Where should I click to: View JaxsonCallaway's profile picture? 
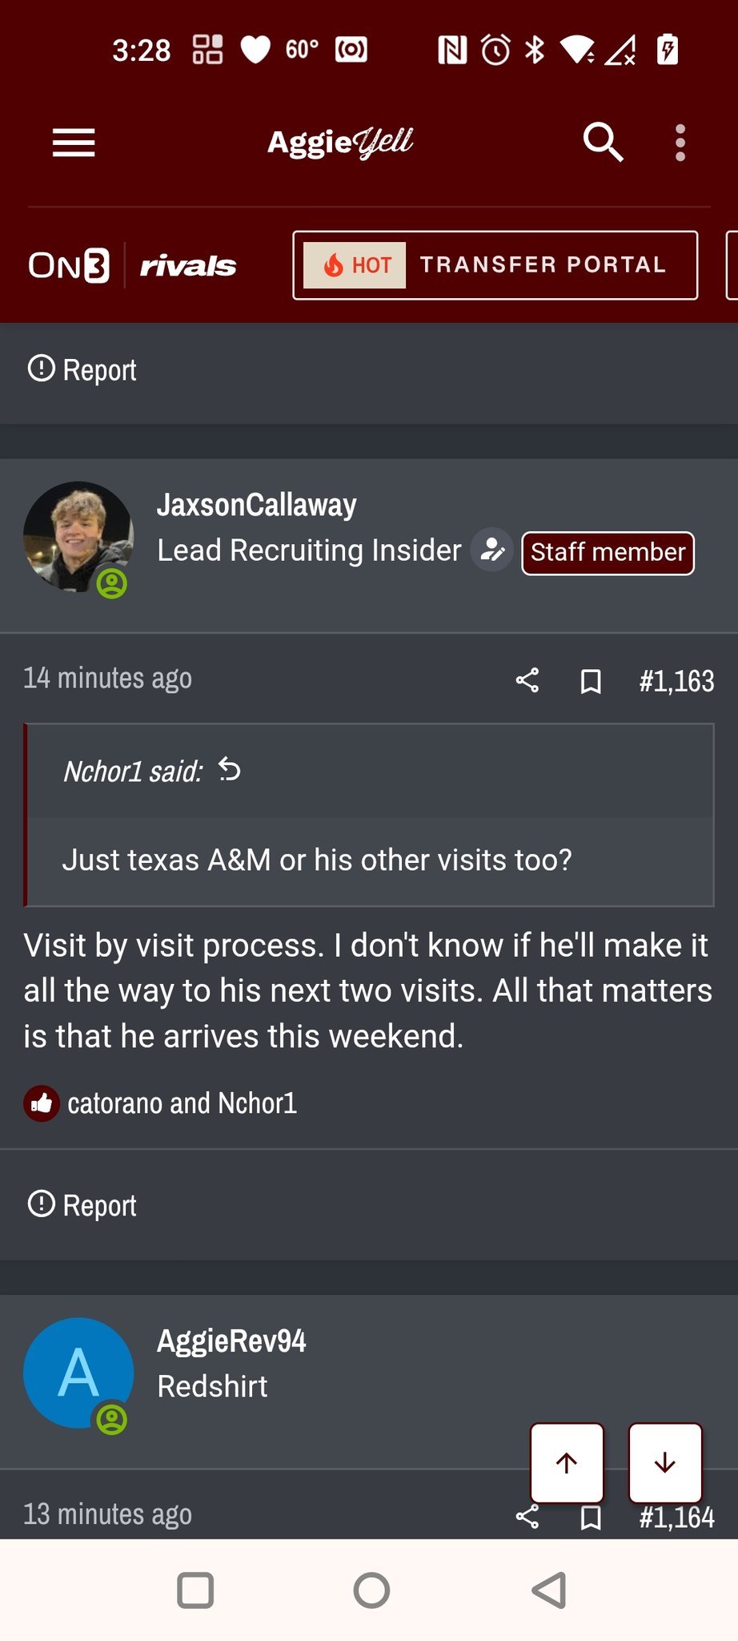(x=78, y=536)
